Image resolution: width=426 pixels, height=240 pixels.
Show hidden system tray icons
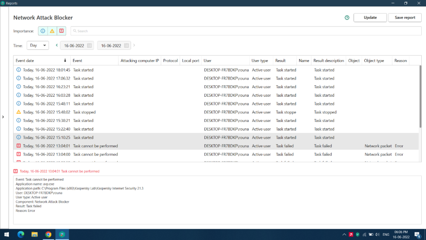tap(344, 234)
